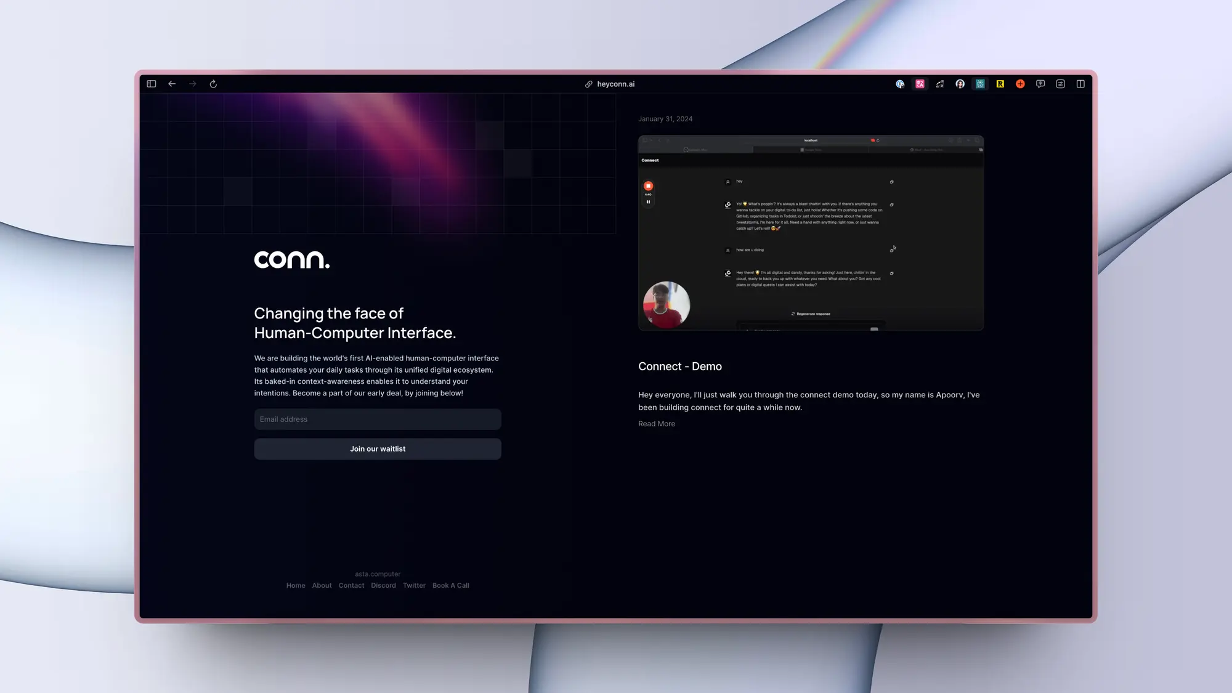Image resolution: width=1232 pixels, height=693 pixels.
Task: Click the About footer navigation link
Action: point(322,585)
